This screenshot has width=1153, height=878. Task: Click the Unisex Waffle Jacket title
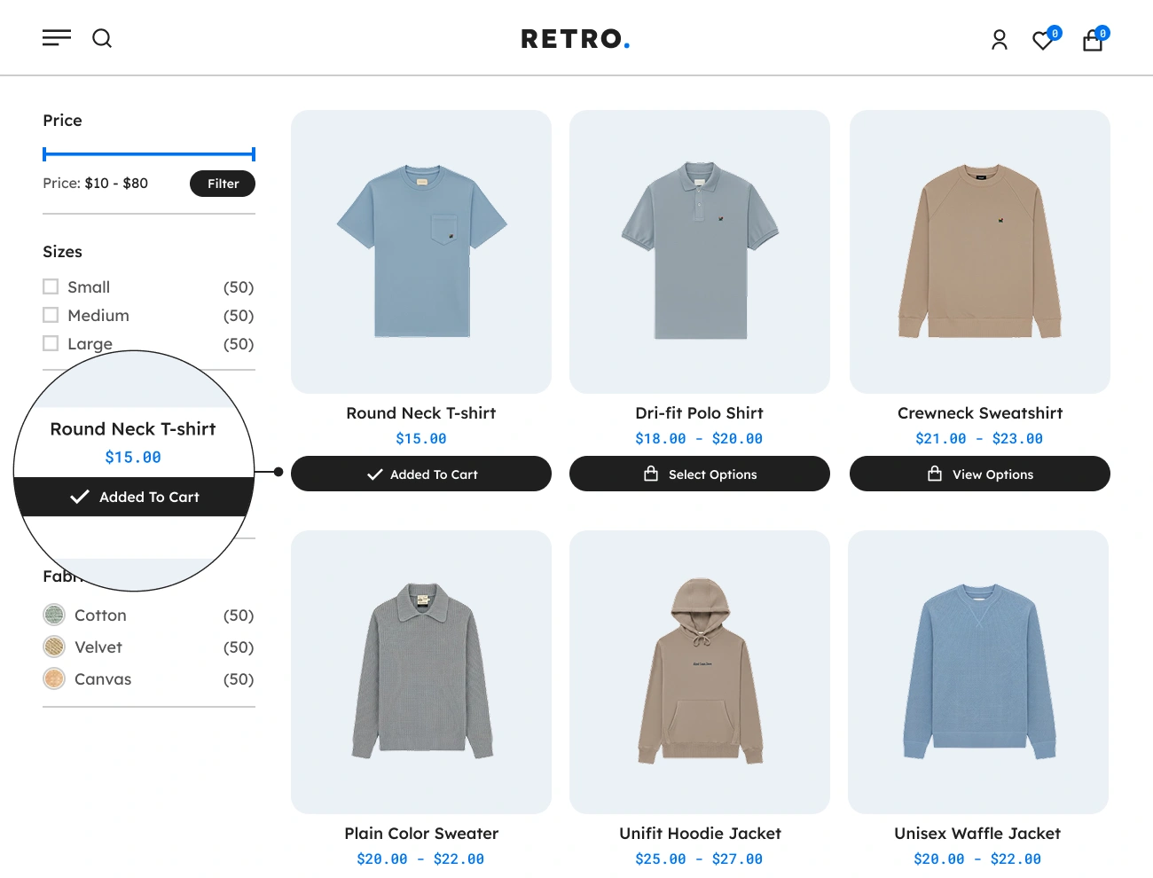click(977, 834)
